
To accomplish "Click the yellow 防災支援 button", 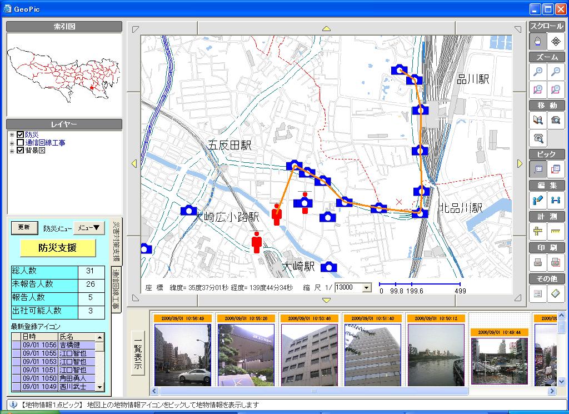I will click(x=58, y=248).
